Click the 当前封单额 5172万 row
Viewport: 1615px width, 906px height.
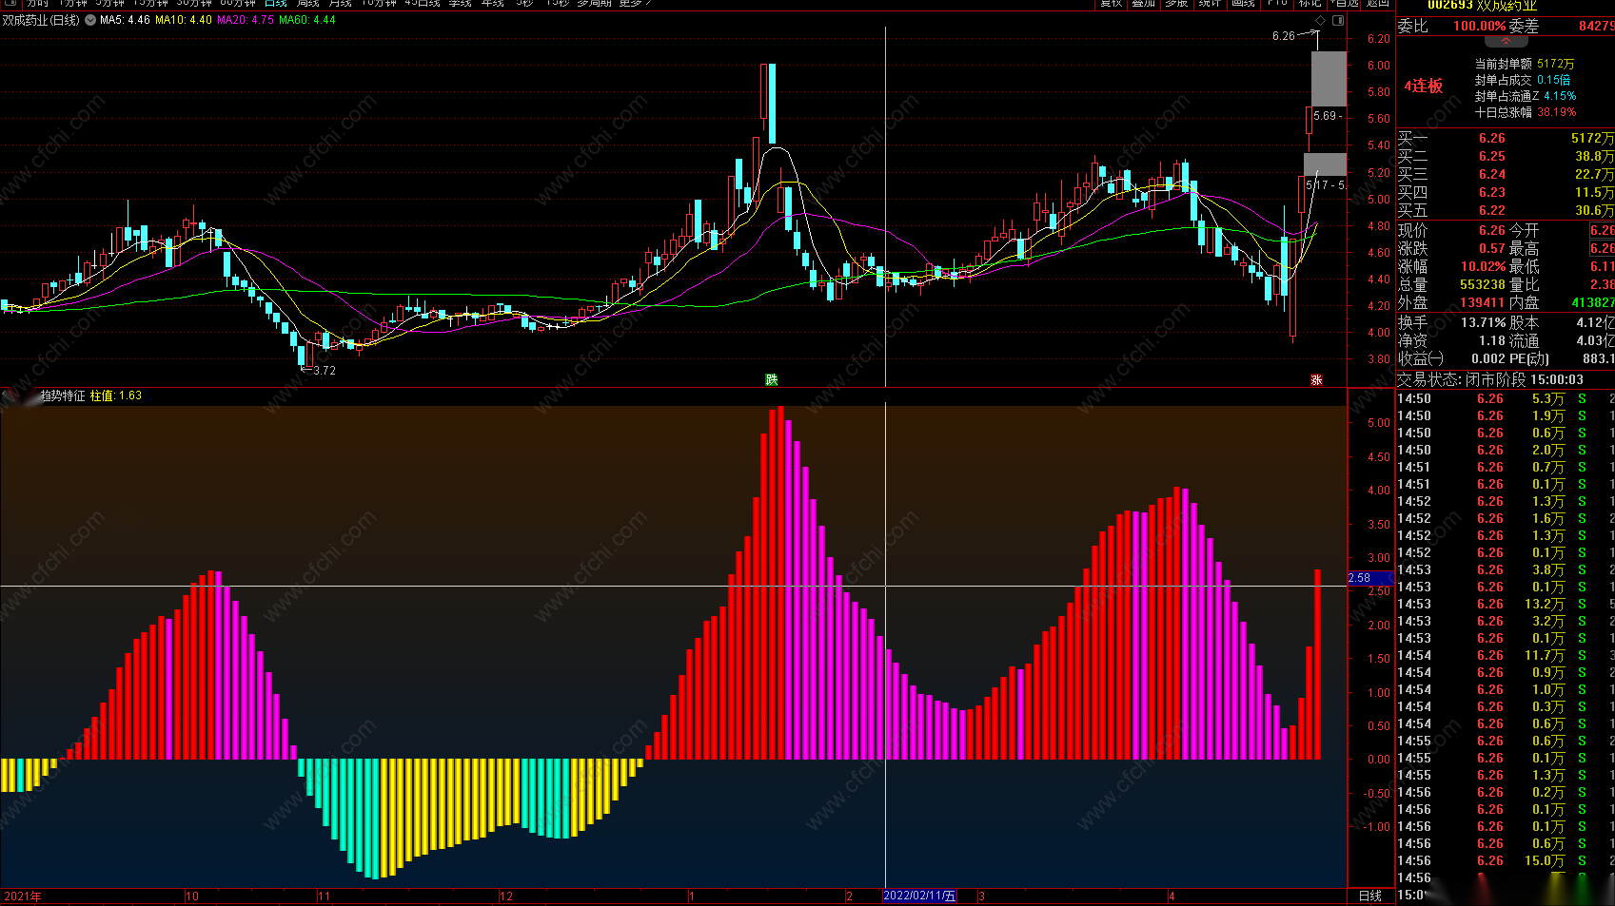pyautogui.click(x=1525, y=64)
